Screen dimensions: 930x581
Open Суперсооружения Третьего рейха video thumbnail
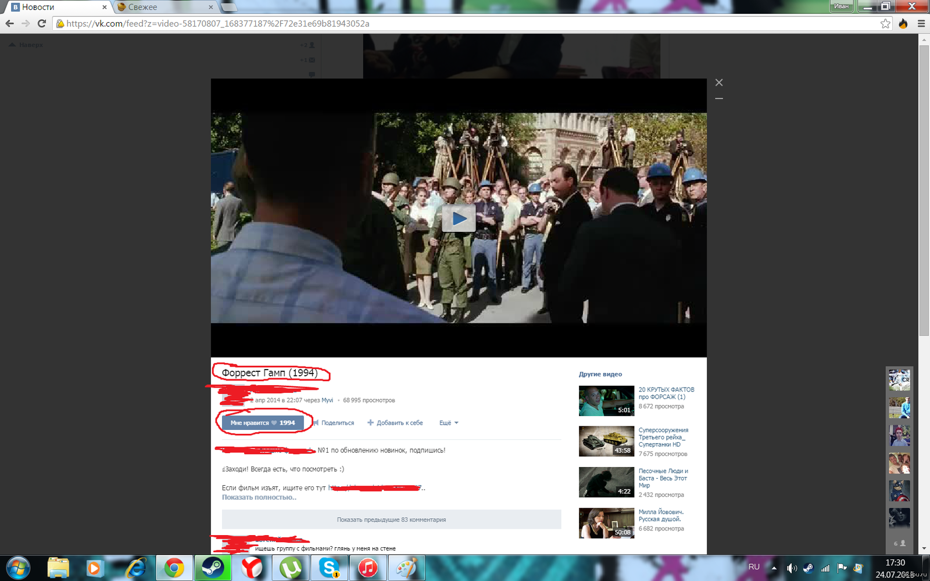(x=606, y=442)
